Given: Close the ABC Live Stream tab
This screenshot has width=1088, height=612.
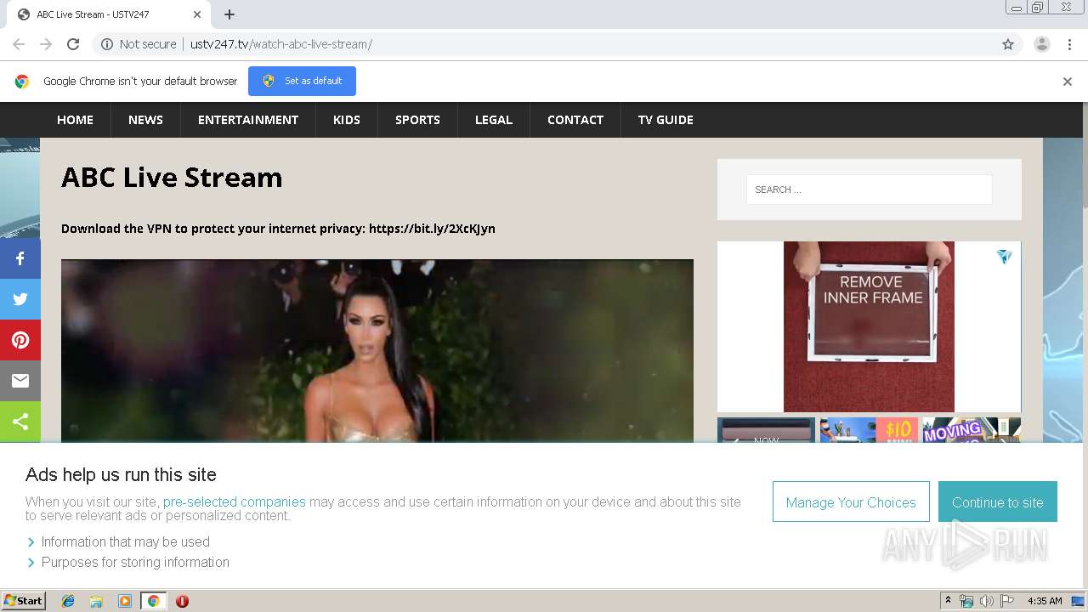Looking at the screenshot, I should (197, 14).
